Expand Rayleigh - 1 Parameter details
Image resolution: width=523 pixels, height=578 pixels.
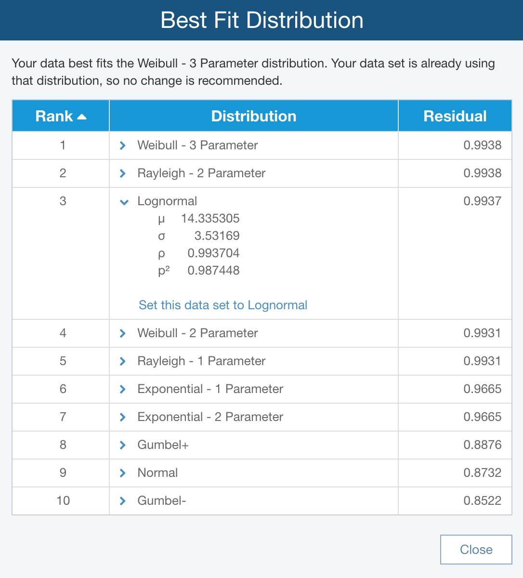123,361
